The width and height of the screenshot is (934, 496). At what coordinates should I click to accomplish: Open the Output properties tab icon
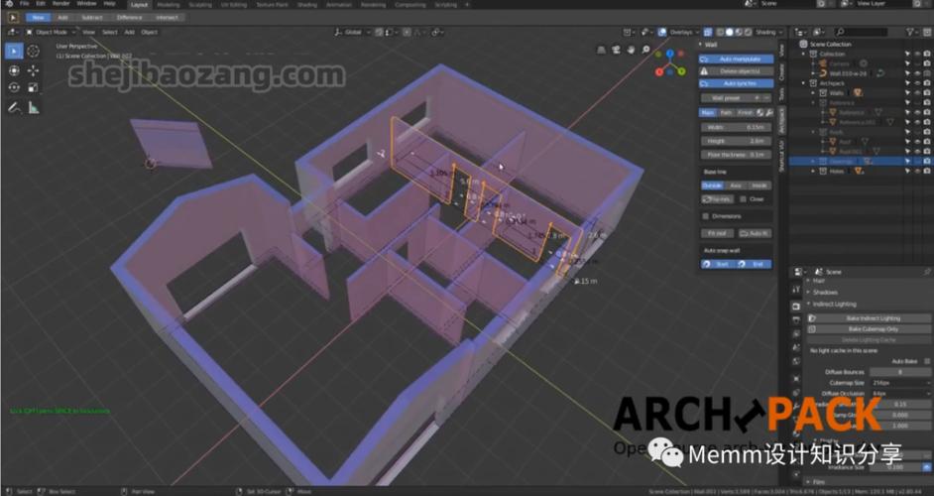796,320
